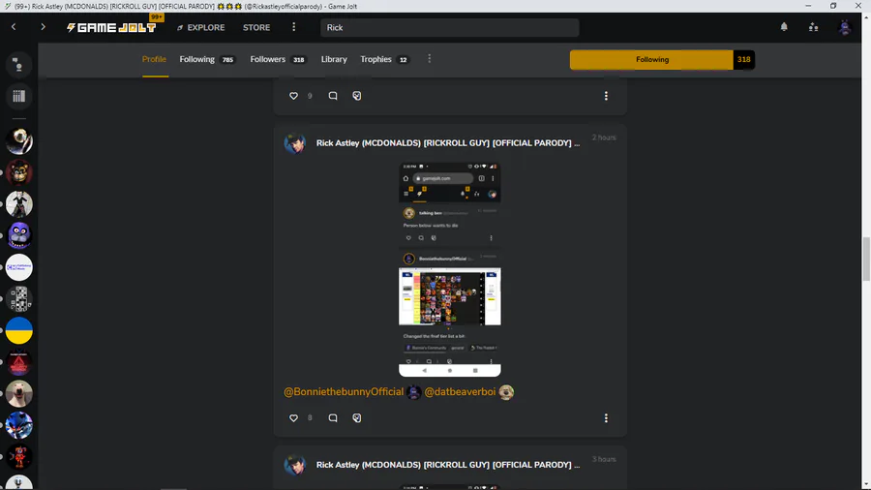Toggle the yellow Following button
The height and width of the screenshot is (490, 871).
pos(651,59)
